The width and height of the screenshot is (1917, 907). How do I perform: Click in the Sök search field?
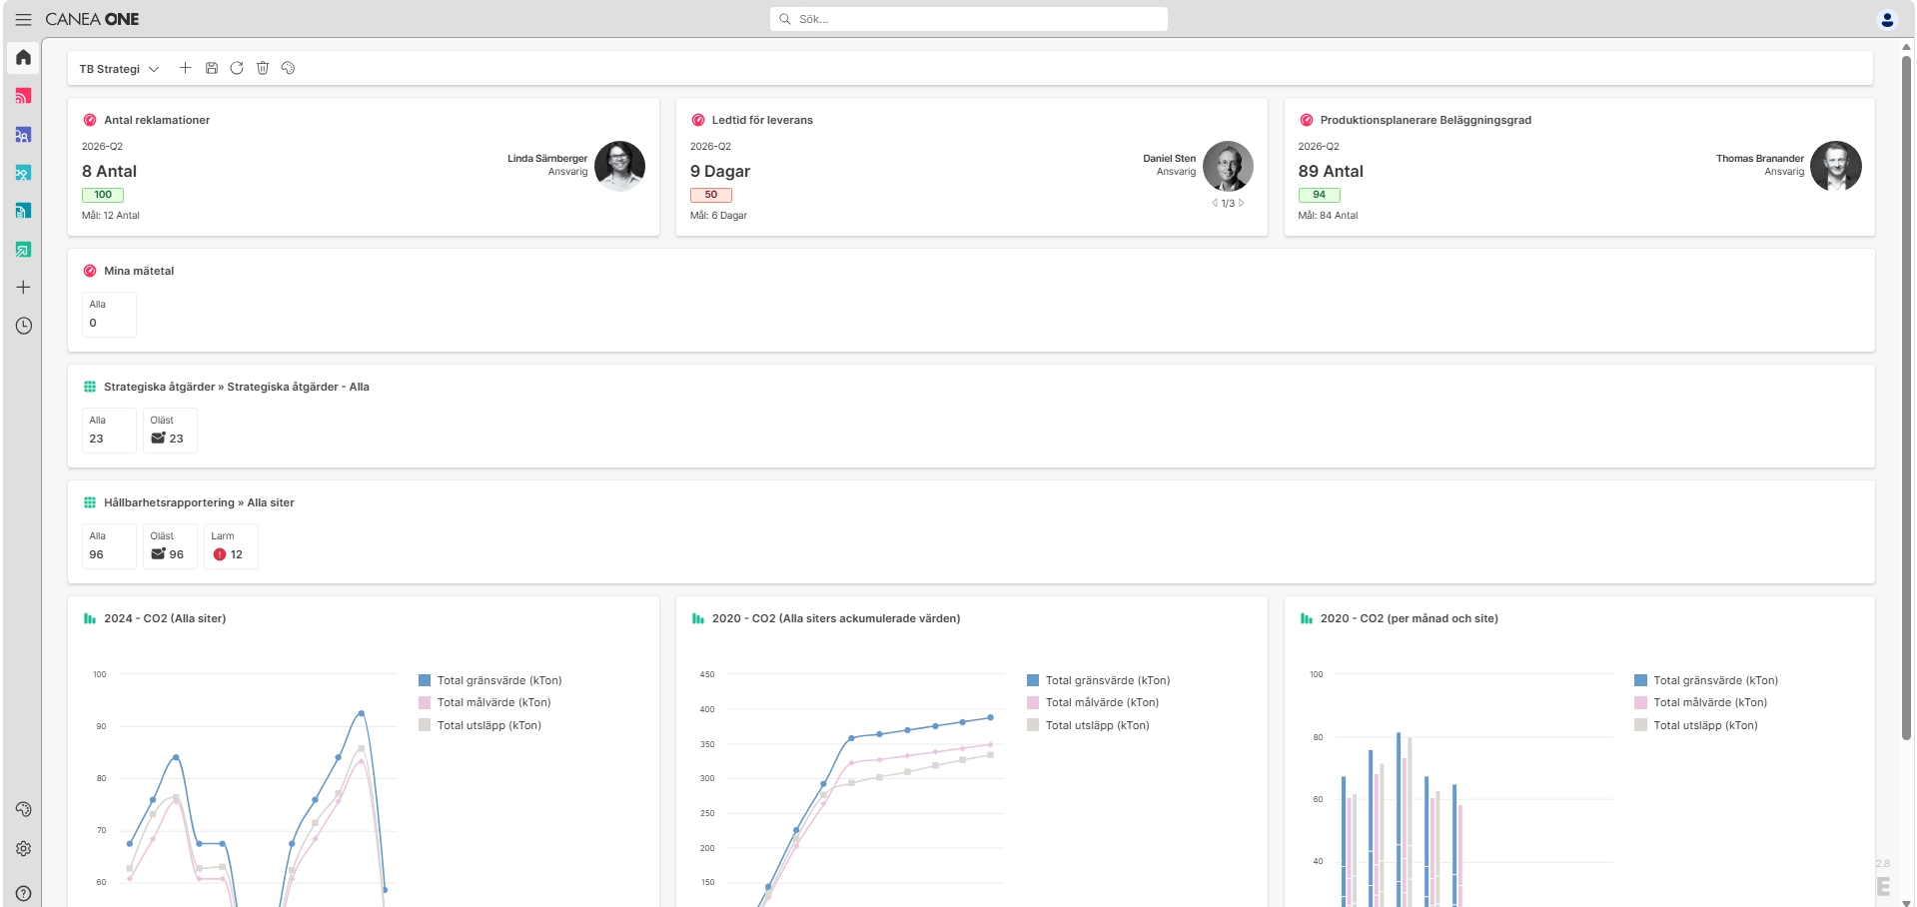tap(969, 19)
